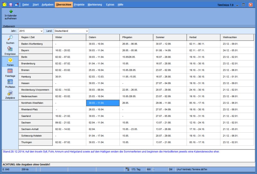Select the Baden-Wurttemberg row header
Image resolution: width=257 pixels, height=174 pixels.
coord(36,44)
